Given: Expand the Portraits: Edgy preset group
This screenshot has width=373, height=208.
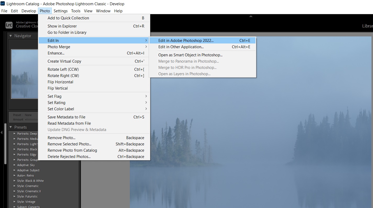Looking at the screenshot, I should [14, 155].
